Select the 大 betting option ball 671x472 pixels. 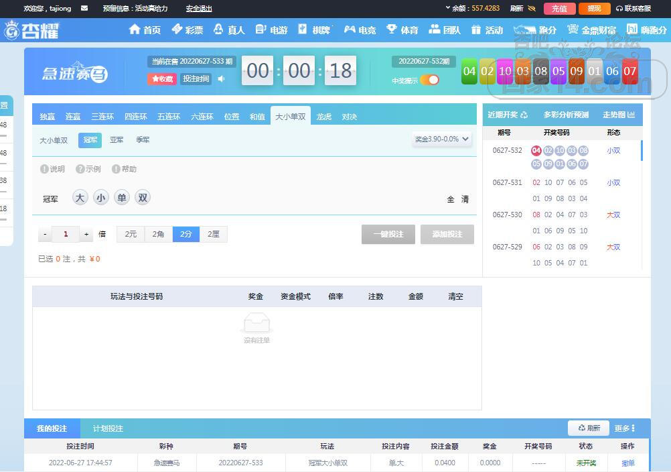80,198
